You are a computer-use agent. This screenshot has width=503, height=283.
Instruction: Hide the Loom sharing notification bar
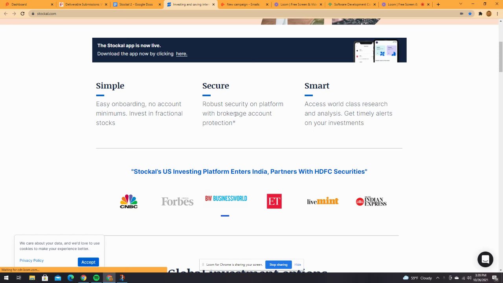297,265
